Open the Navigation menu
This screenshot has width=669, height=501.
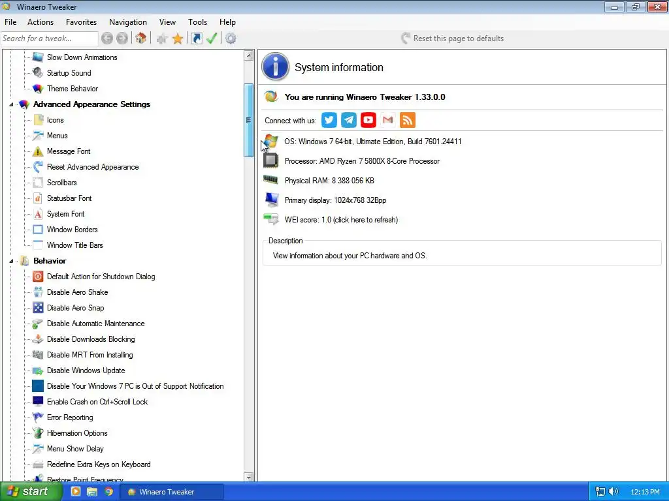[x=127, y=22]
